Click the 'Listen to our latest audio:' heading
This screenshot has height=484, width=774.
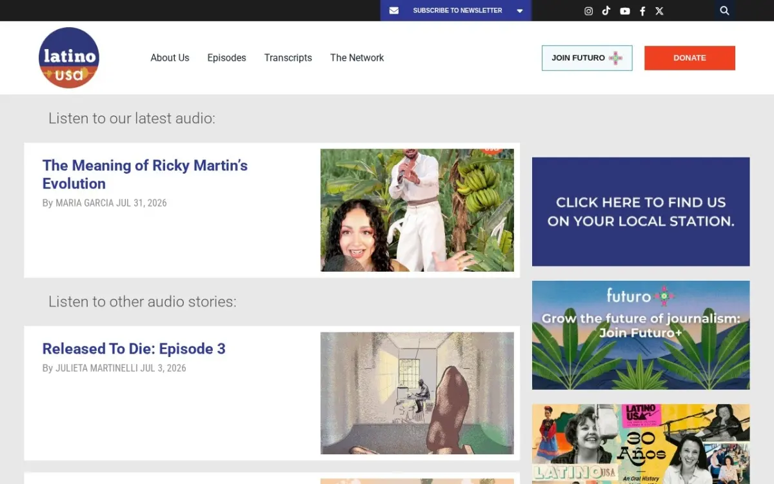click(x=132, y=118)
